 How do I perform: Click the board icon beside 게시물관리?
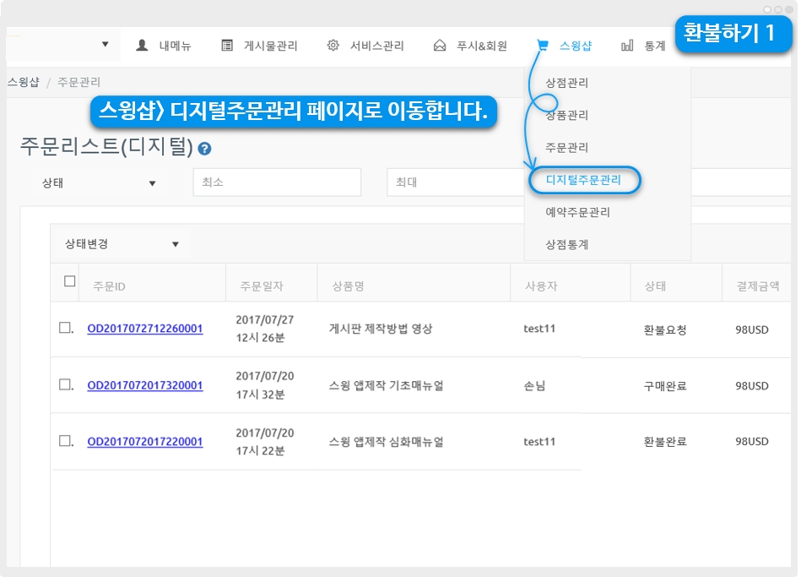tap(227, 46)
